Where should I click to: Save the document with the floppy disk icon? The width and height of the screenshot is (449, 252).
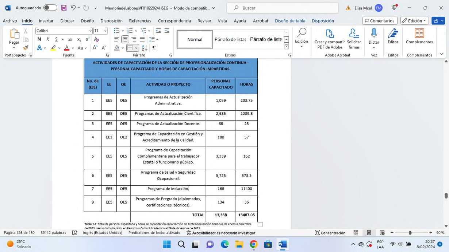[64, 8]
